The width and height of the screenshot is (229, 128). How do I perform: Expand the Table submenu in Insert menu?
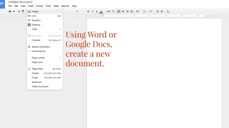coord(45,29)
